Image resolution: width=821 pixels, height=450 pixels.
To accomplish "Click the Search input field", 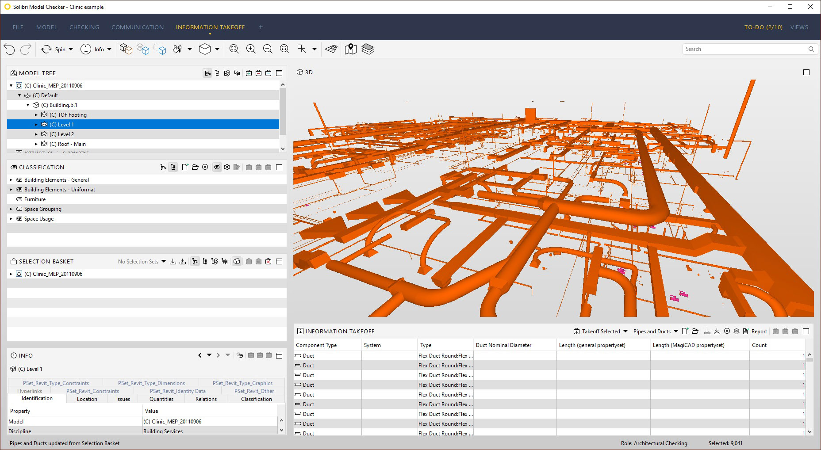I will 749,49.
